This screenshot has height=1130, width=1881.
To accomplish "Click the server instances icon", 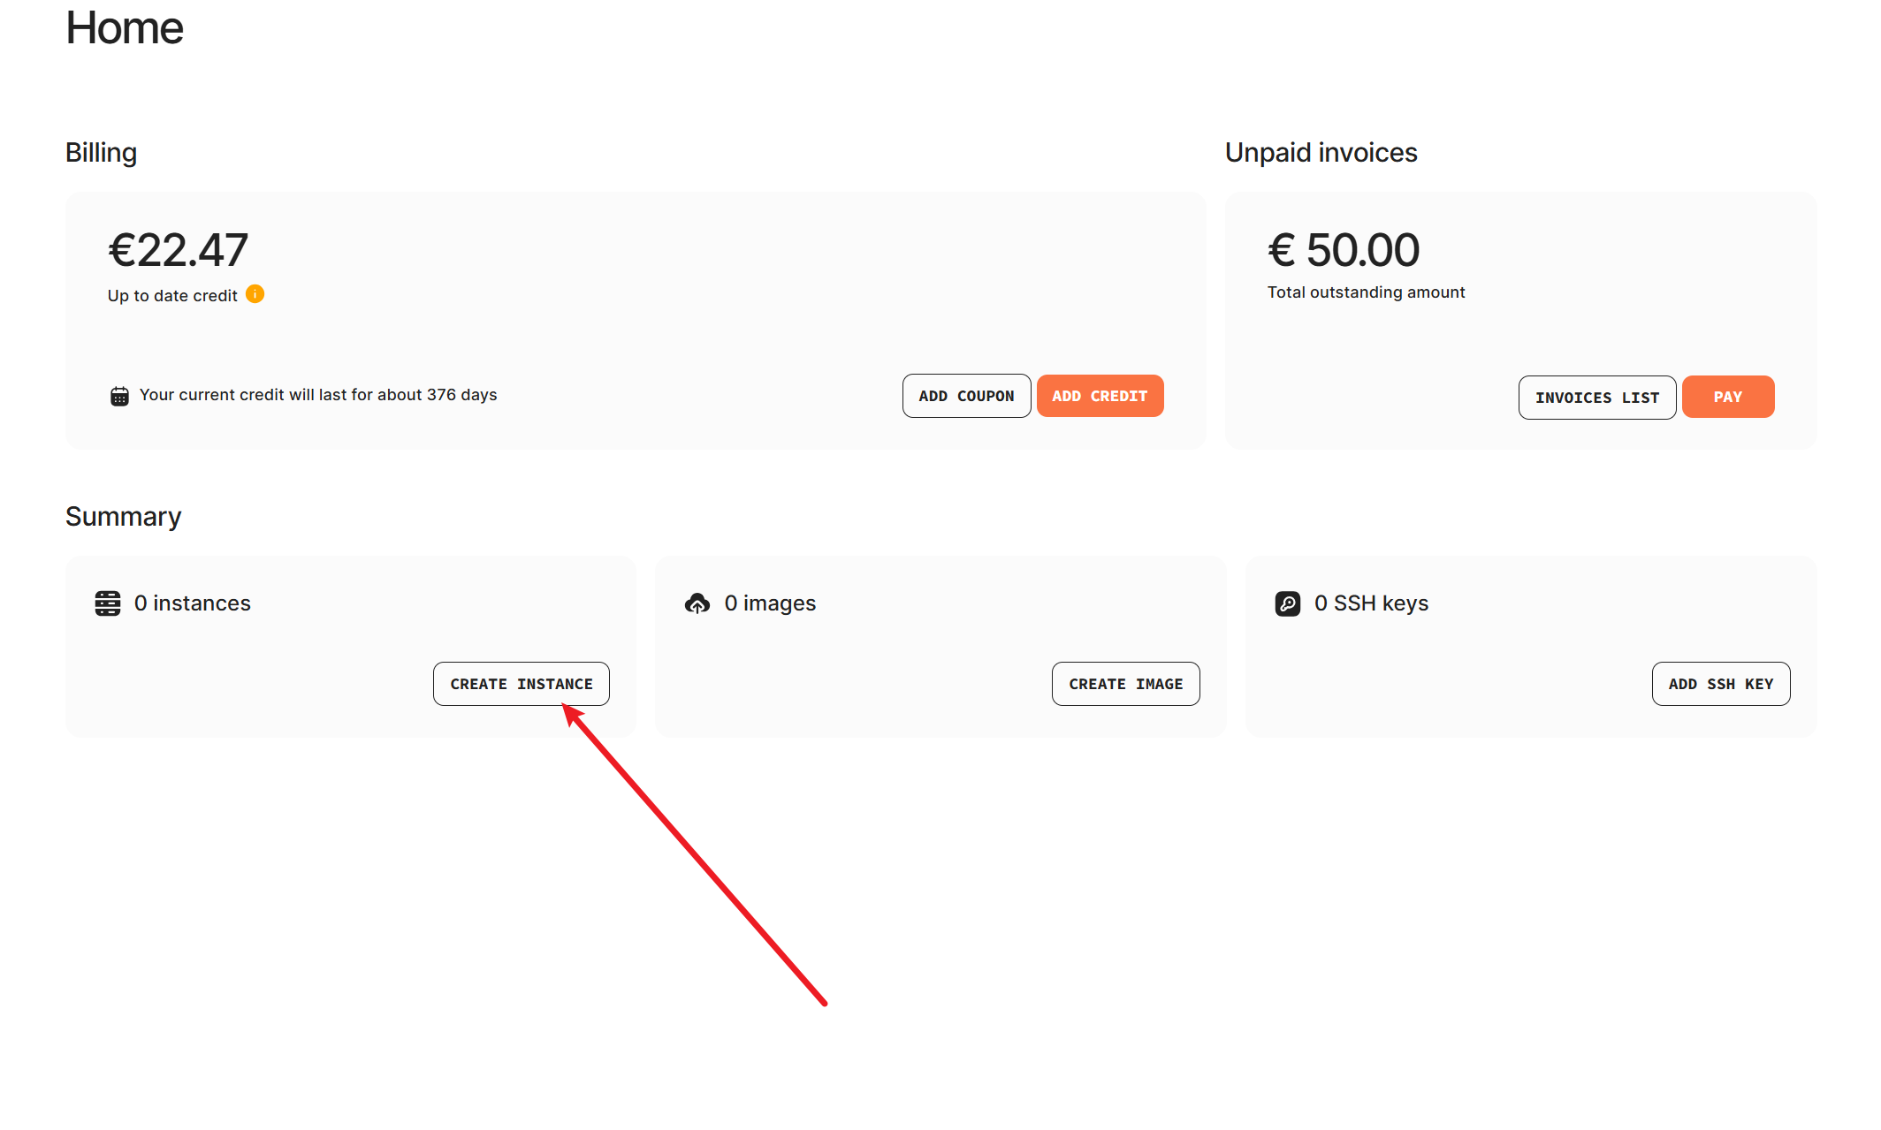I will [x=108, y=603].
